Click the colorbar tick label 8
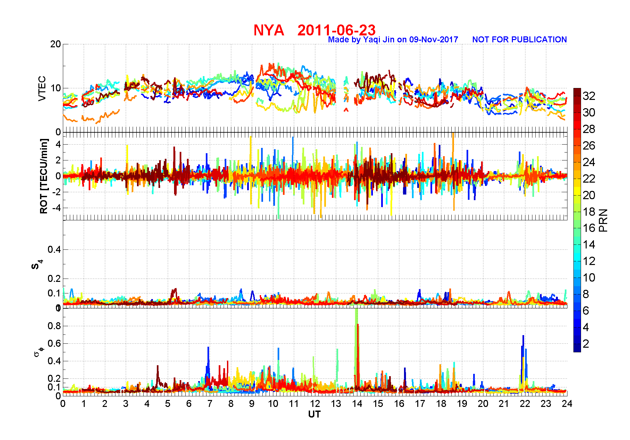Screen dimensions: 630x440 (586, 294)
